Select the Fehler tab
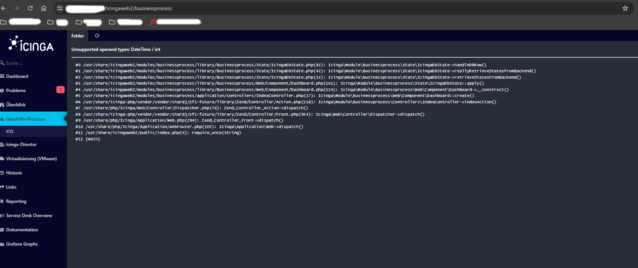The height and width of the screenshot is (268, 638). [78, 36]
